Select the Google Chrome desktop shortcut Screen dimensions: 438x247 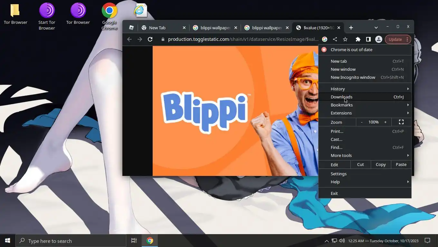tap(109, 17)
